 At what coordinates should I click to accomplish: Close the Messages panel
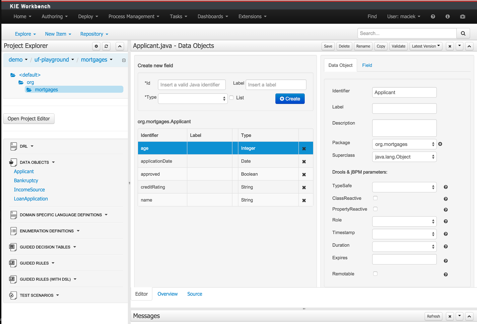450,316
